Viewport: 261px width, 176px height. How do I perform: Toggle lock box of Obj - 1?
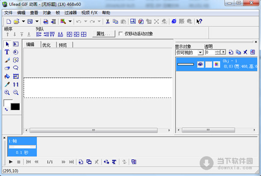pos(208,64)
